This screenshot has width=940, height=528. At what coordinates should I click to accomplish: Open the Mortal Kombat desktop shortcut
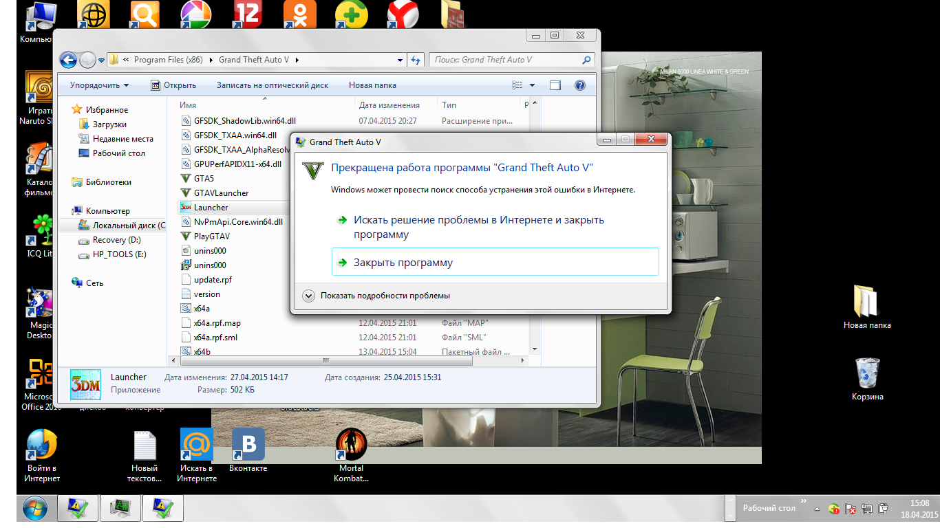351,455
